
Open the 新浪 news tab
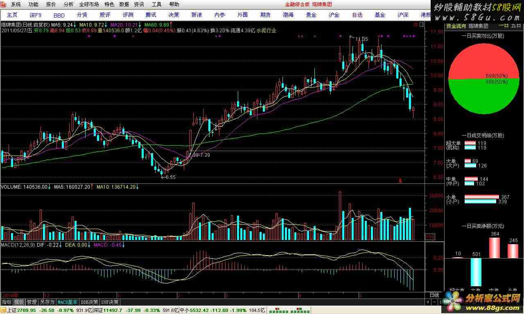(196, 15)
